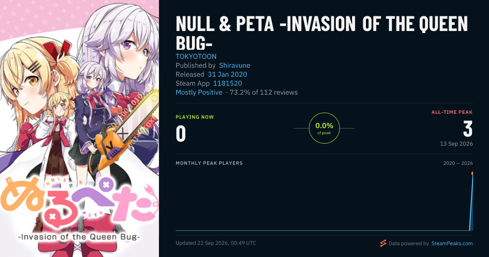Click the SteamPeaks logo icon
Screen dimensions: 489x257
click(383, 243)
